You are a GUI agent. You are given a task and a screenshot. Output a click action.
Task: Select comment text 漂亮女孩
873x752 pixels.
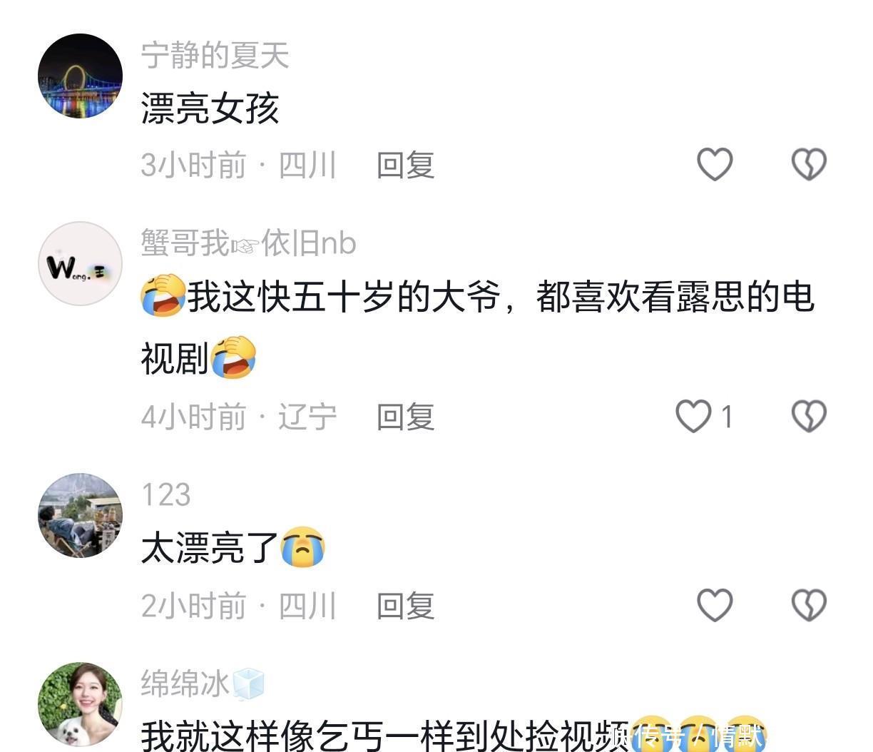coord(210,109)
